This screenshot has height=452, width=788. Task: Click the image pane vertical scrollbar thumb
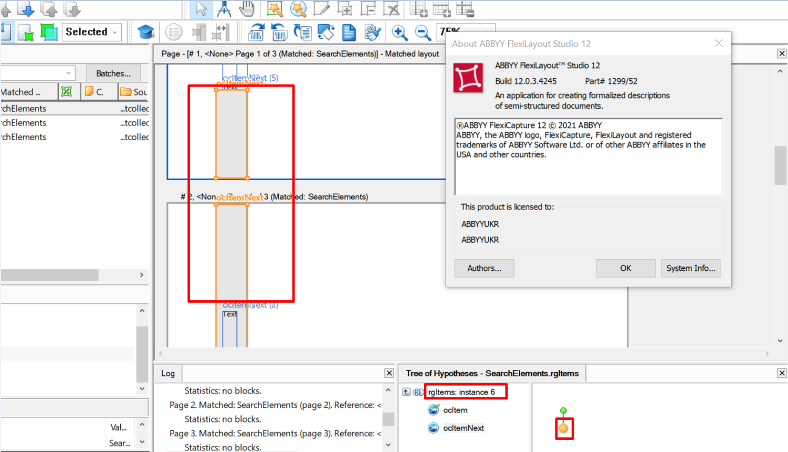click(780, 165)
